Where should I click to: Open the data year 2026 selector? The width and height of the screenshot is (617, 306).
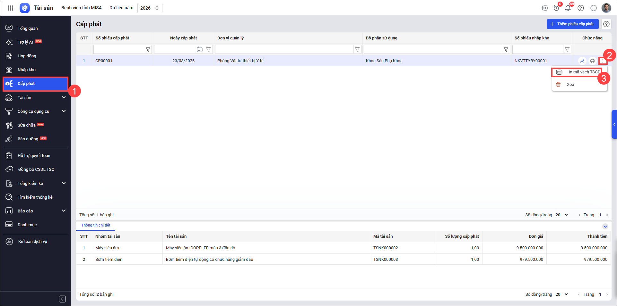pyautogui.click(x=150, y=8)
